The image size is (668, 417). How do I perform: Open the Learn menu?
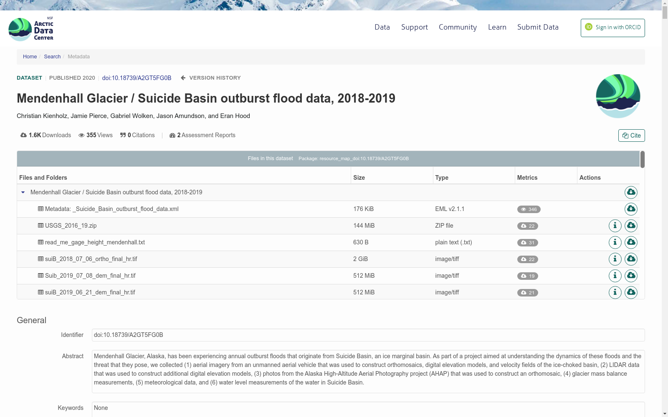coord(497,27)
